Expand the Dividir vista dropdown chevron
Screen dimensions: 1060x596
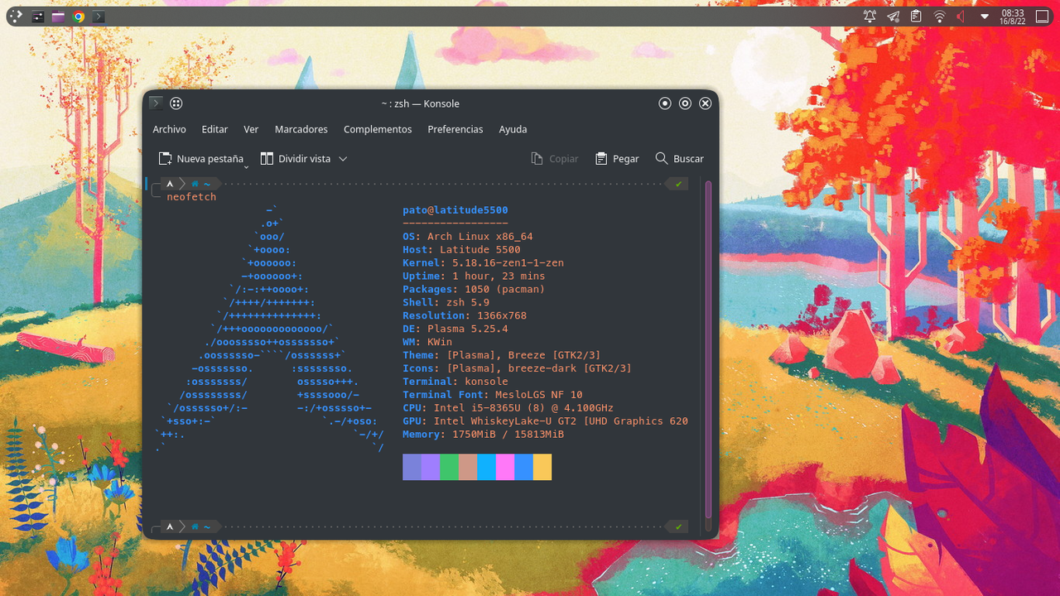343,158
